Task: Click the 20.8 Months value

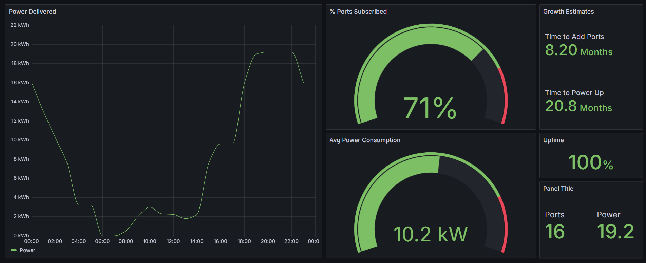Action: tap(579, 106)
